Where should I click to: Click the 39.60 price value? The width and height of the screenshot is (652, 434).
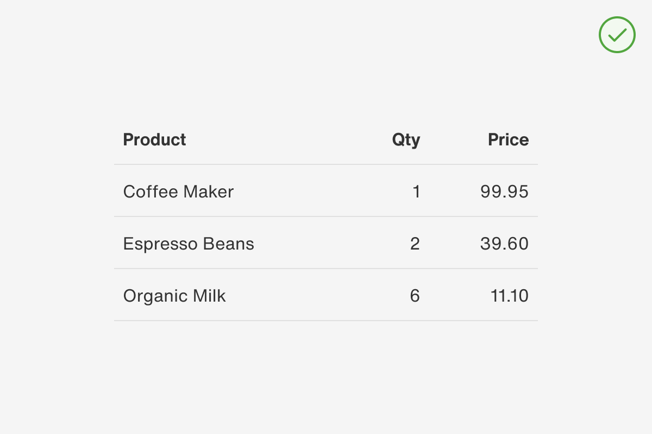tap(504, 244)
